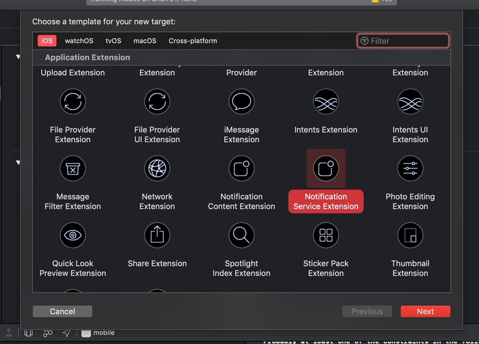479x344 pixels.
Task: Click the Upload Extension label
Action: pos(73,72)
